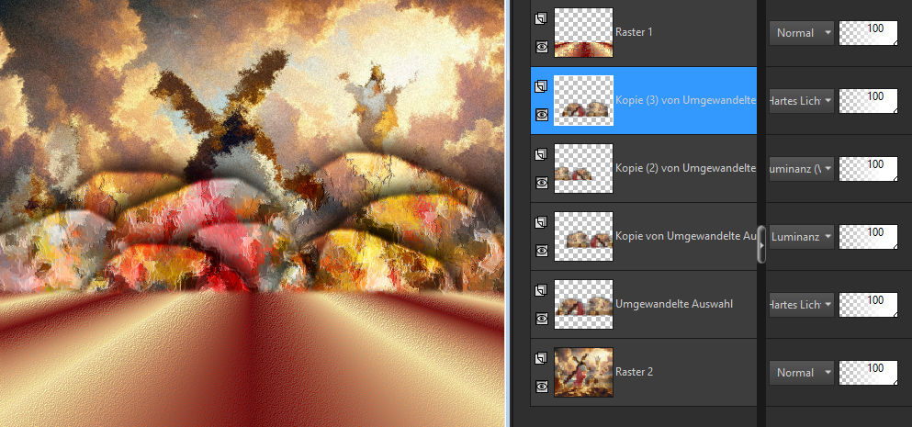Image resolution: width=912 pixels, height=427 pixels.
Task: Open Luminanz blend dropdown of Kopie von Umgewandelte
Action: (x=801, y=237)
